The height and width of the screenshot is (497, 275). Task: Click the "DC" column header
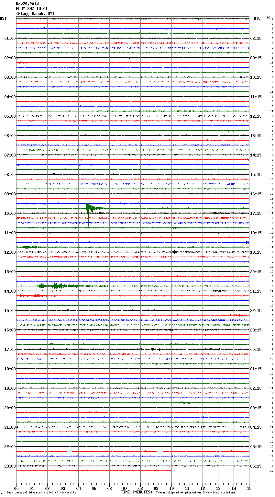[269, 17]
